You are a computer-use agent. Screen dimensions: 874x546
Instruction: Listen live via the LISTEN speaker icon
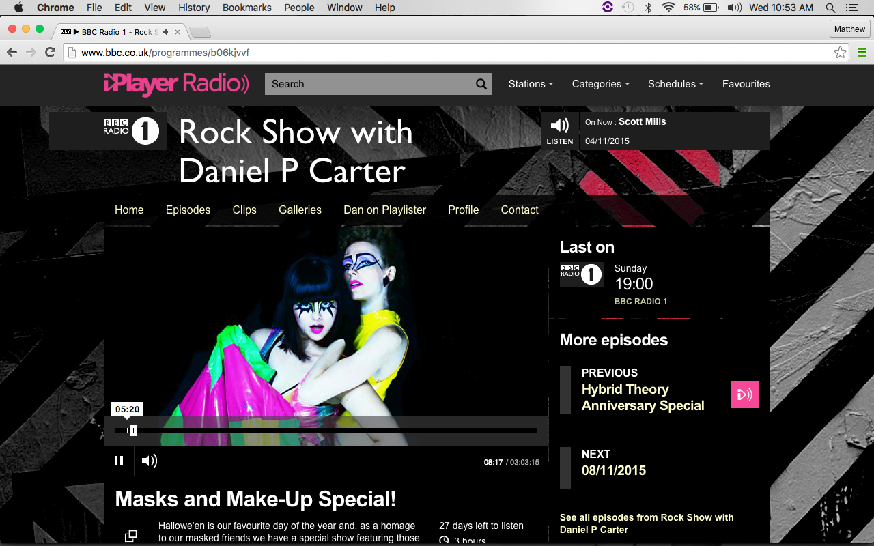tap(560, 130)
